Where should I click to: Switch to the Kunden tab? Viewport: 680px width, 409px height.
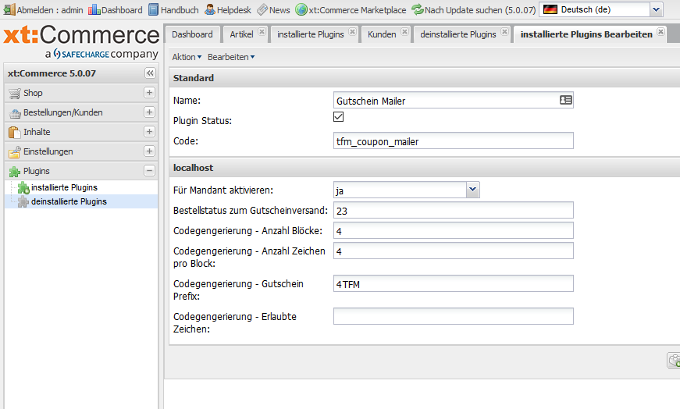[x=382, y=34]
